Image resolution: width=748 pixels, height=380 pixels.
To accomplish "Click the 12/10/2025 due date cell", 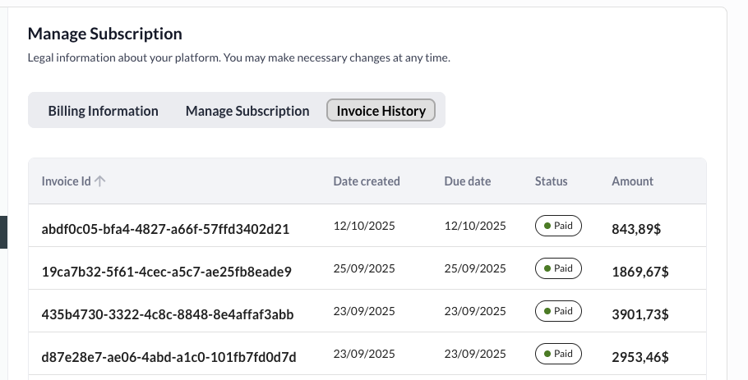I will click(x=471, y=226).
